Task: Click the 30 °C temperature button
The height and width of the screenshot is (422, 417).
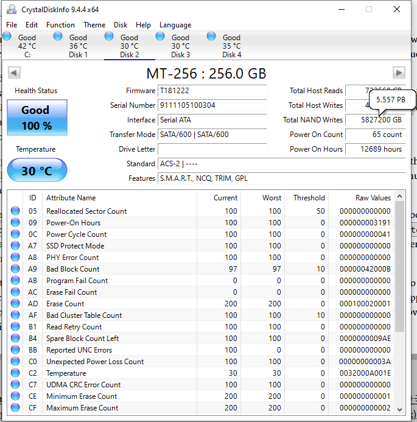Action: 37,170
